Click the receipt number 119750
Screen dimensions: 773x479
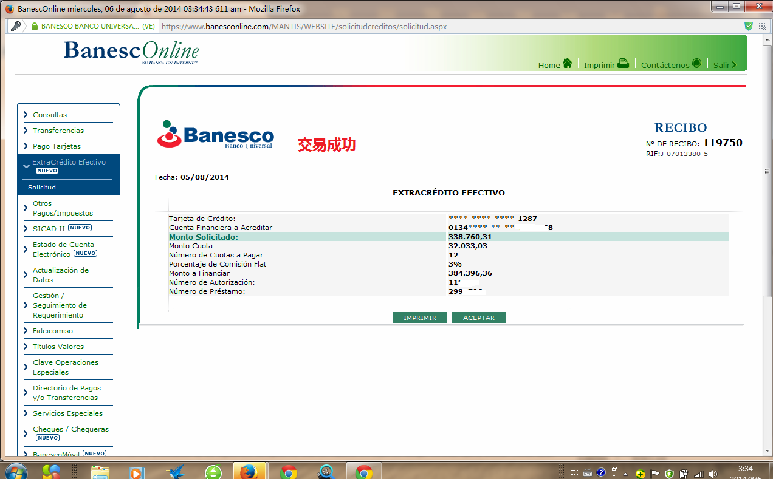(723, 143)
